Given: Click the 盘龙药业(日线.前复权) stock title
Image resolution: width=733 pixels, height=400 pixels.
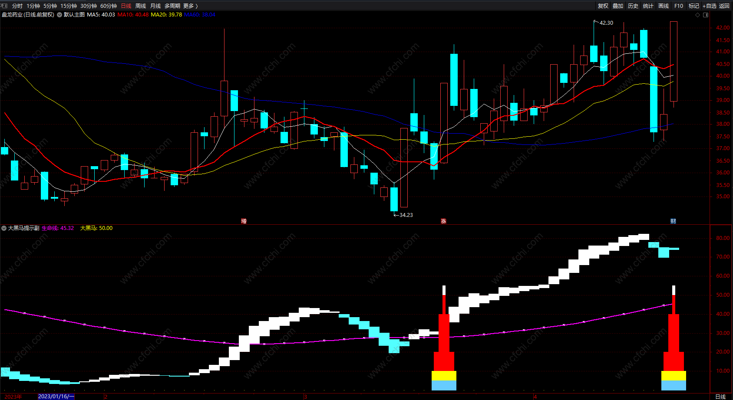Looking at the screenshot, I should [28, 15].
